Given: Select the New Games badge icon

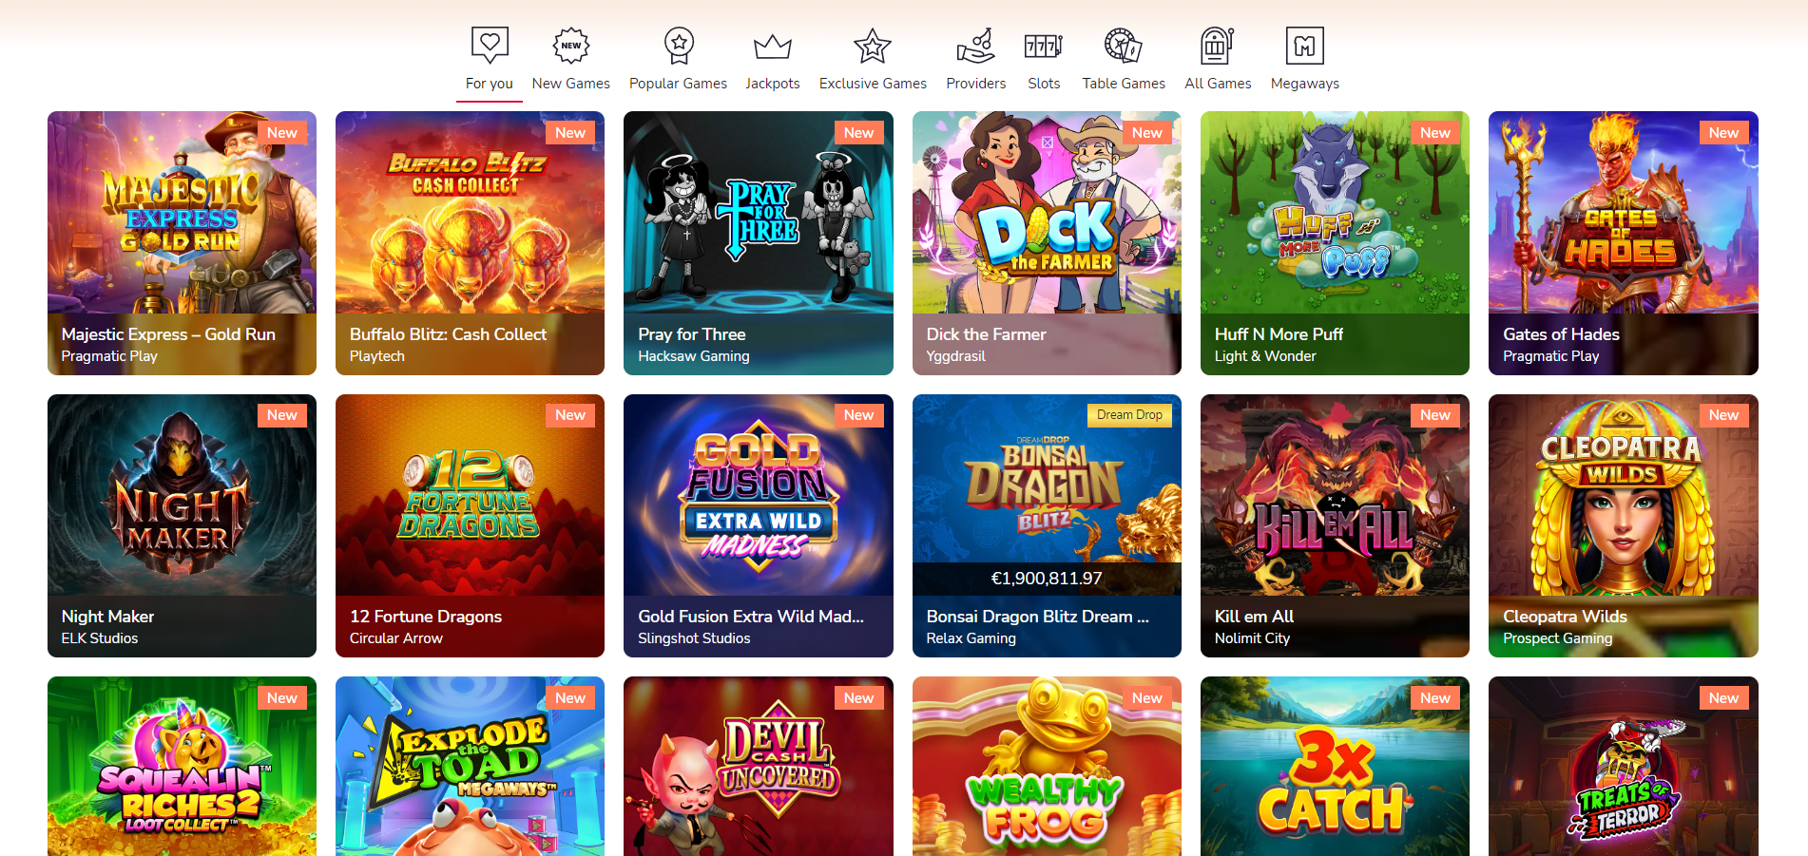Looking at the screenshot, I should tap(571, 45).
